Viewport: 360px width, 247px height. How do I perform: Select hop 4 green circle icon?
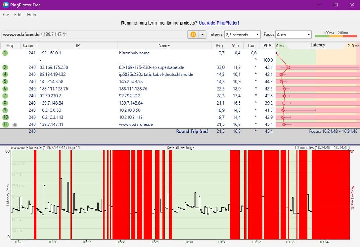(5, 74)
